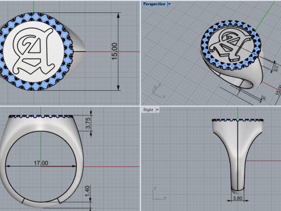
Task: Click the Right viewport title label
Action: click(x=148, y=110)
